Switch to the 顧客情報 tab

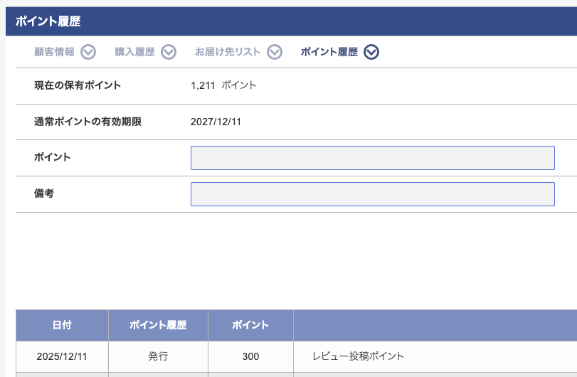click(x=54, y=52)
